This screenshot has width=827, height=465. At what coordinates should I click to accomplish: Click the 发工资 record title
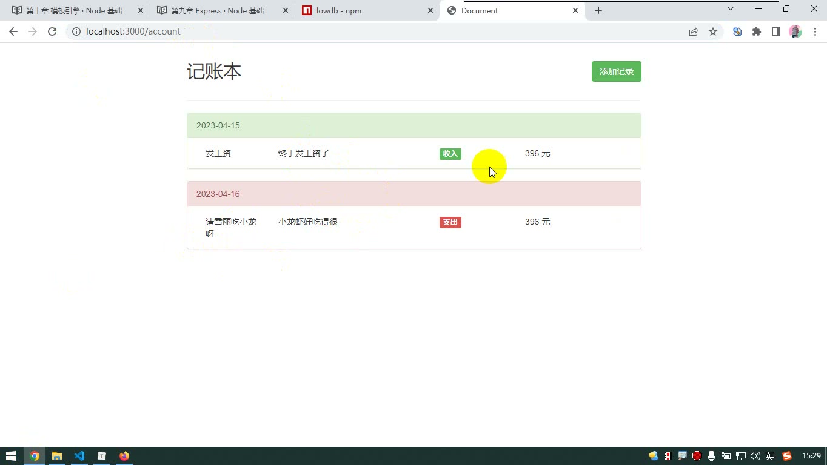[x=218, y=153]
